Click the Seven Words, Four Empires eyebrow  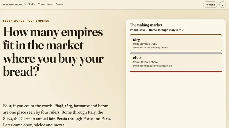[x=26, y=21]
